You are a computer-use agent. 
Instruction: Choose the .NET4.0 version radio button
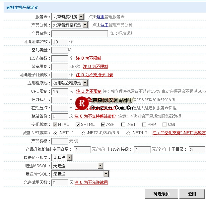coord(128,133)
